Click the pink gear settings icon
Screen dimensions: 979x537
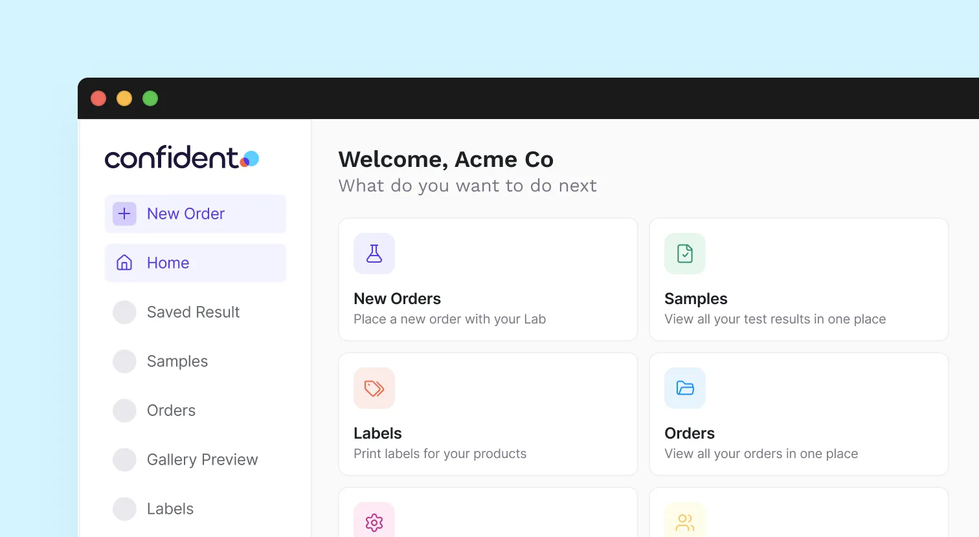click(x=374, y=521)
